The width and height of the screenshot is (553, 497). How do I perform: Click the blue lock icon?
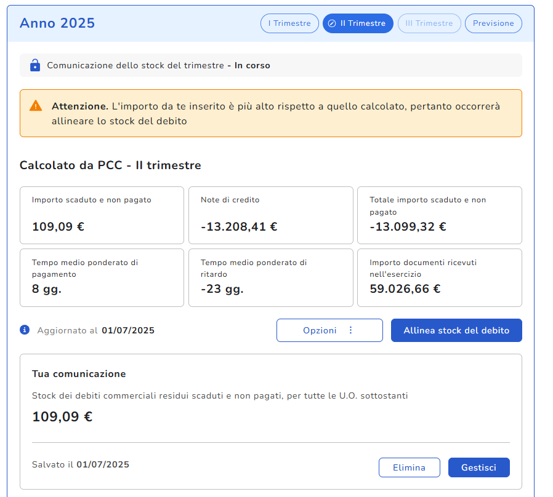(x=35, y=65)
